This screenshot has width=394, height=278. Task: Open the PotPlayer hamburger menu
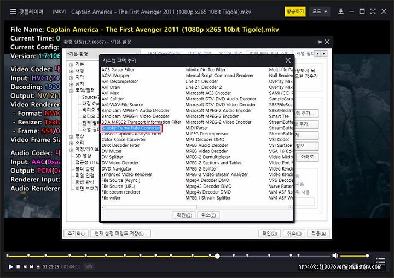[13, 12]
